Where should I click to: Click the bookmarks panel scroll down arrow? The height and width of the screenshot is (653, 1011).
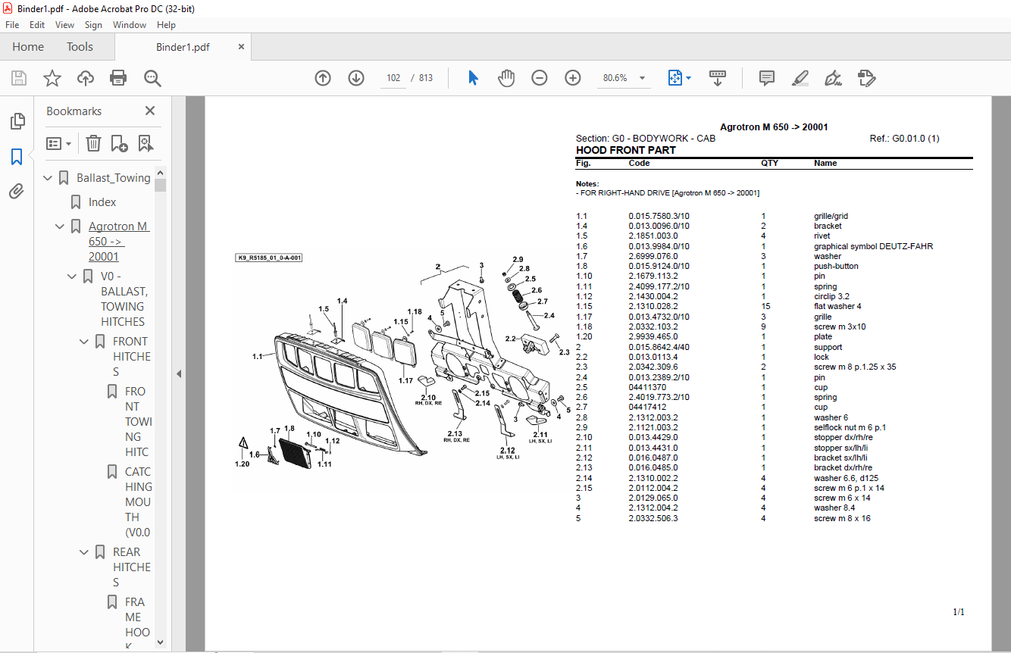160,642
